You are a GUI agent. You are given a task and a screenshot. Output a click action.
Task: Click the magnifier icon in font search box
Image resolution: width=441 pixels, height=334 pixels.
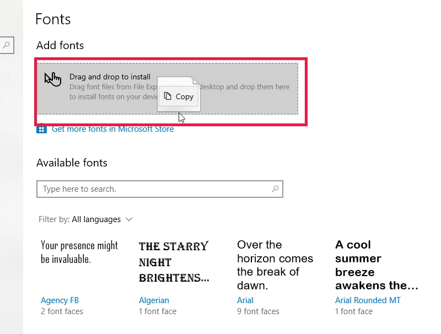tap(275, 189)
